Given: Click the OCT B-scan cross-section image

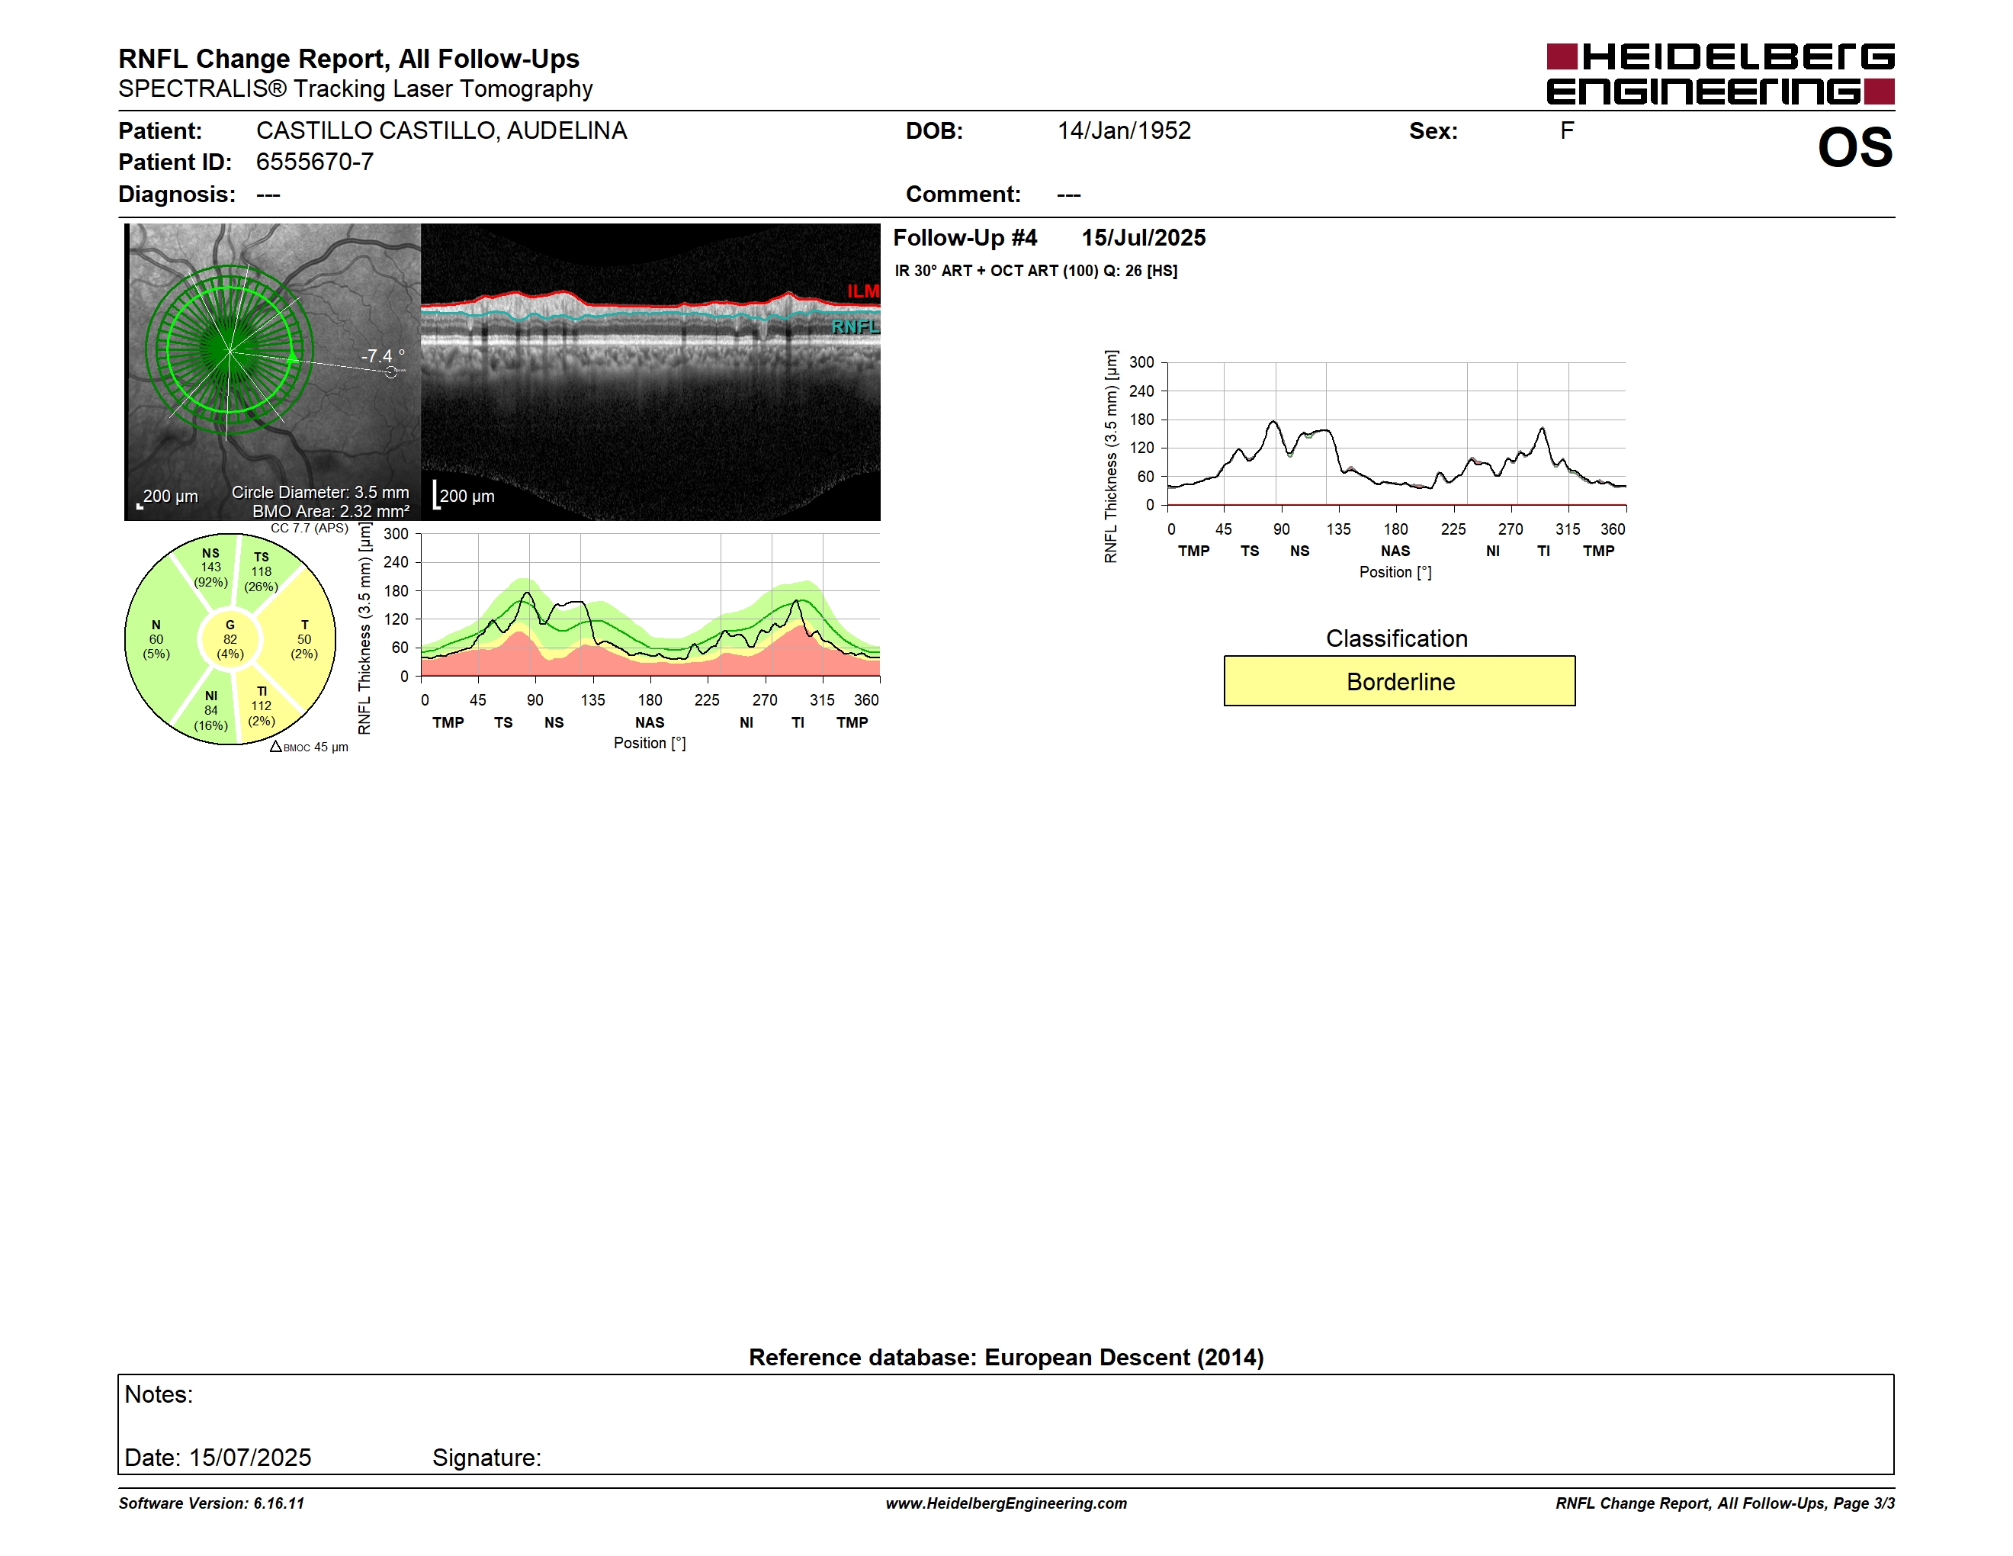Looking at the screenshot, I should point(650,371).
